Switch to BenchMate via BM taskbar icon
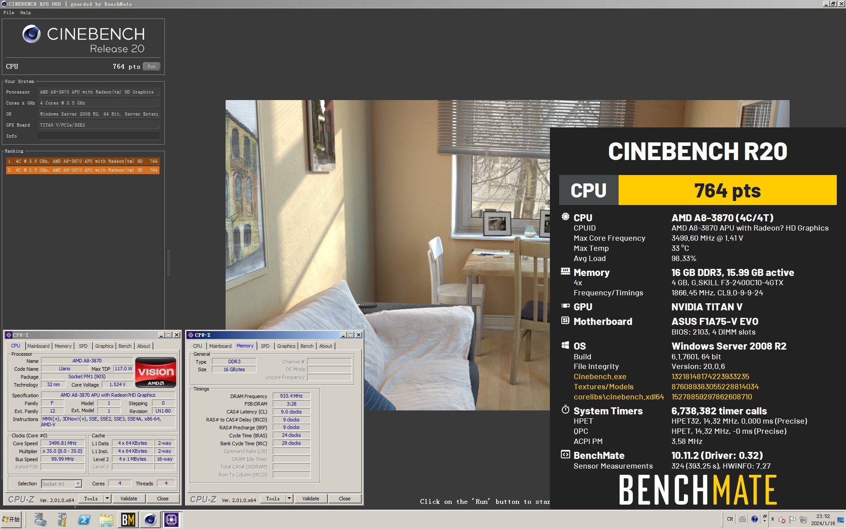This screenshot has height=529, width=846. click(x=128, y=520)
